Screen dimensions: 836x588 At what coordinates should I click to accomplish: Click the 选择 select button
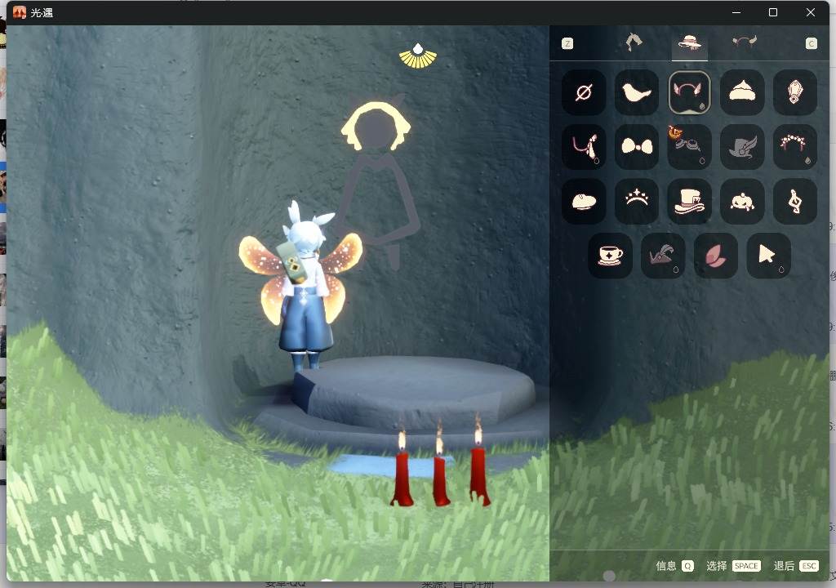[x=733, y=566]
